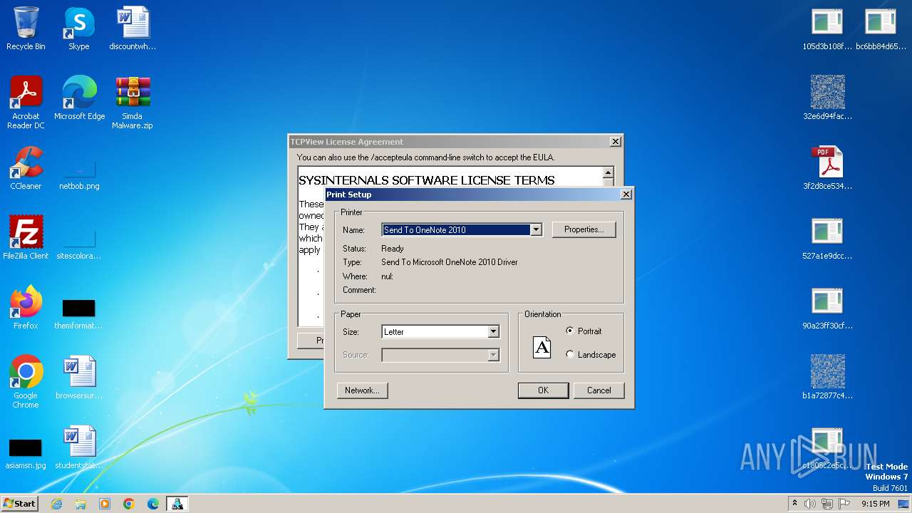Screen dimensions: 912x513
Task: Select Simda Malware.zip archive icon
Action: click(x=133, y=103)
